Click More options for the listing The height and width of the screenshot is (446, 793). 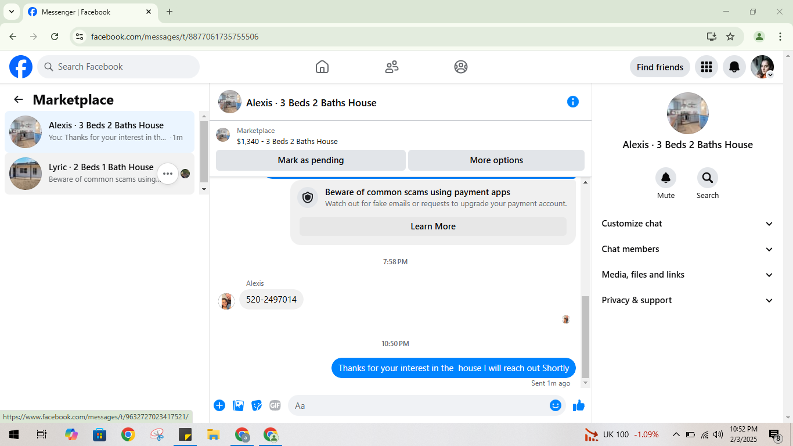(496, 160)
